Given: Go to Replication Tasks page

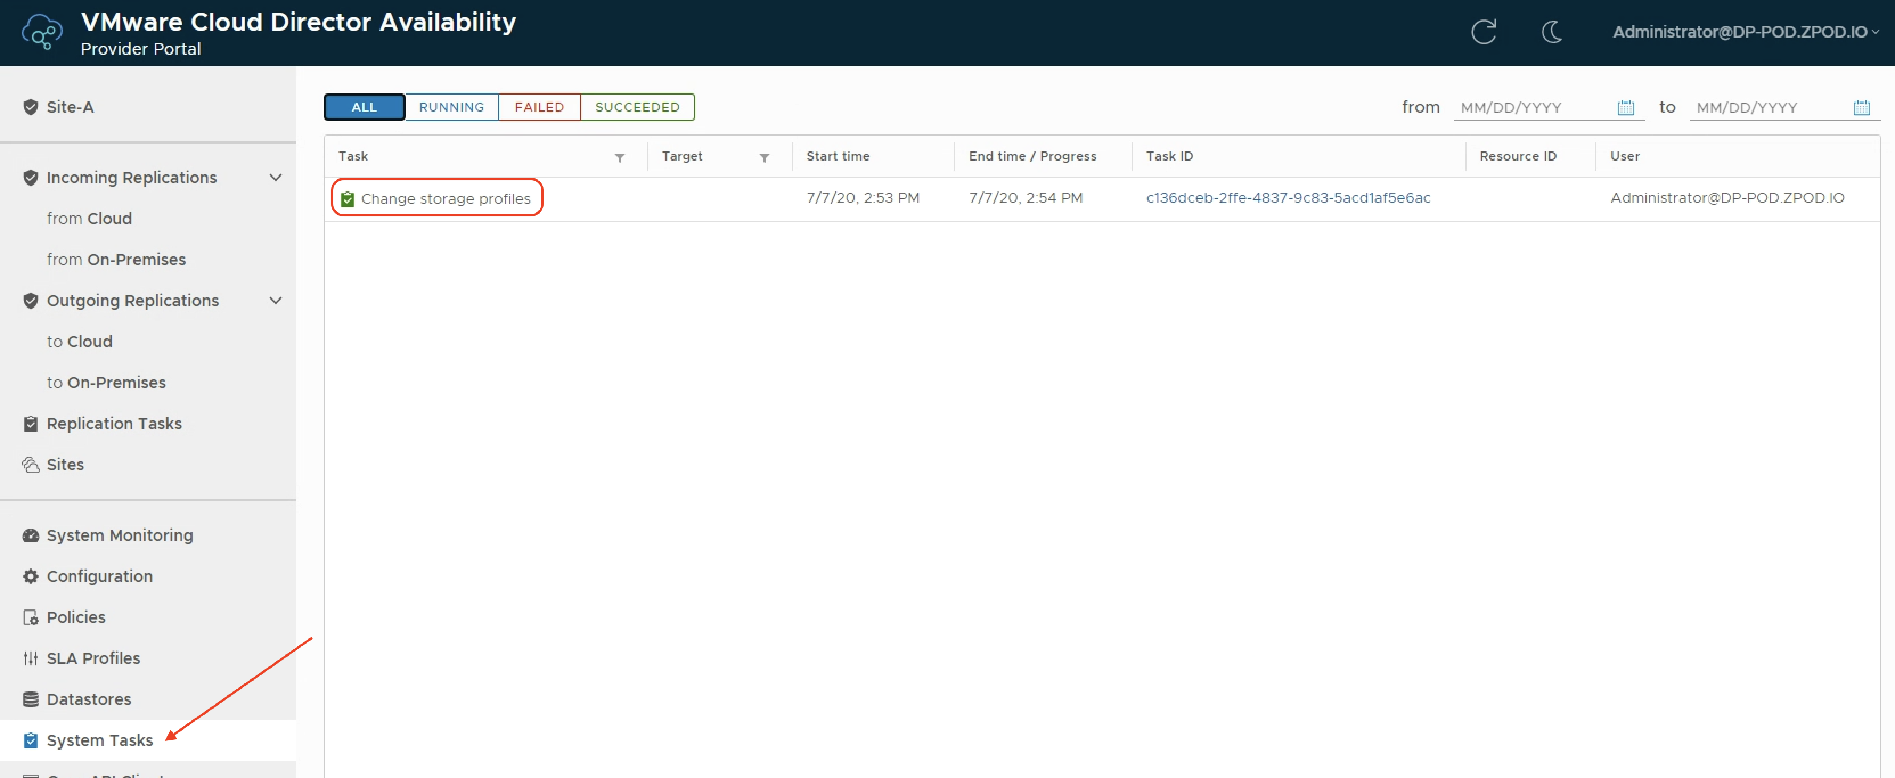Looking at the screenshot, I should coord(114,423).
